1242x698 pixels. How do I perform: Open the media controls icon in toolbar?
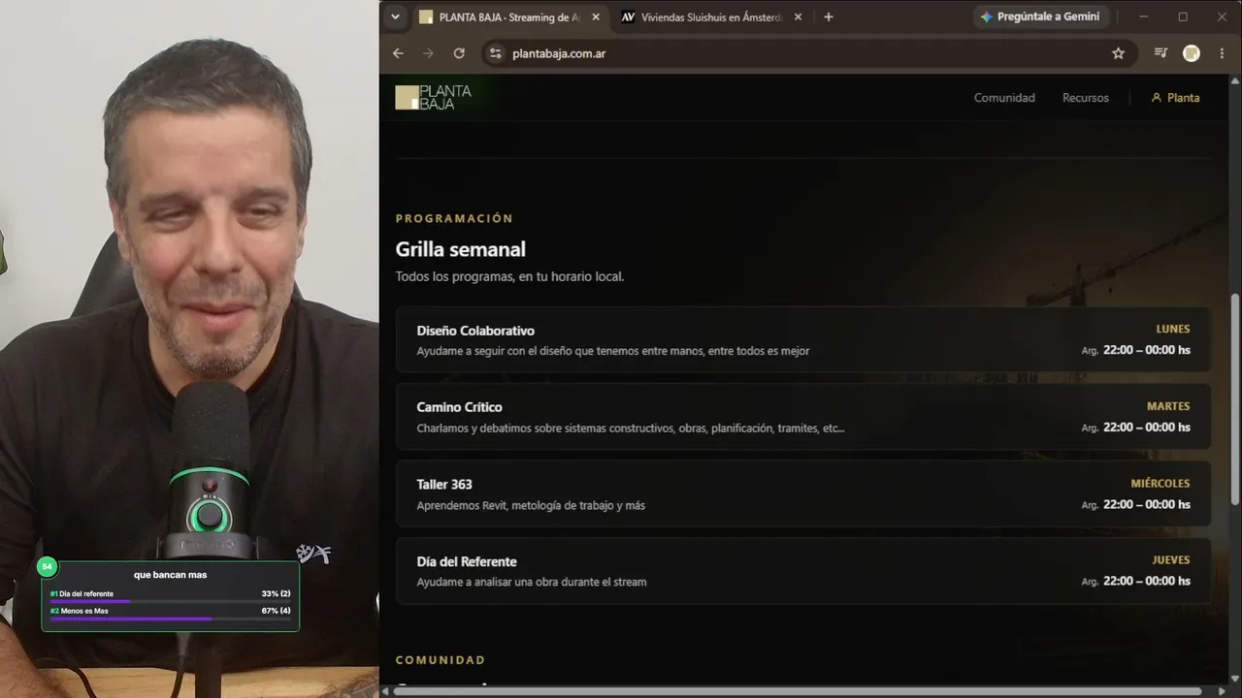click(x=1160, y=53)
